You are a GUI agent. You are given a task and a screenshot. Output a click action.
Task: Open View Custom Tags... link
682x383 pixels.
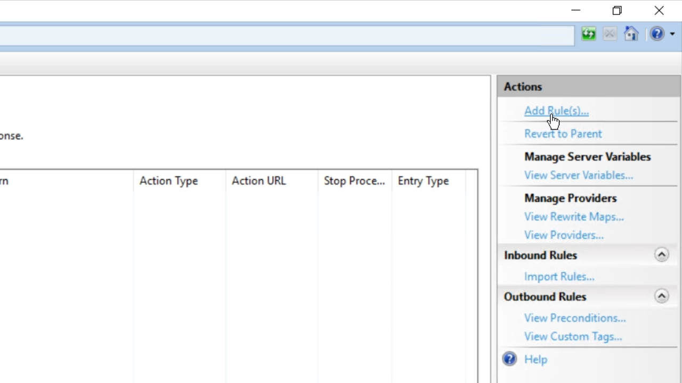tap(572, 337)
